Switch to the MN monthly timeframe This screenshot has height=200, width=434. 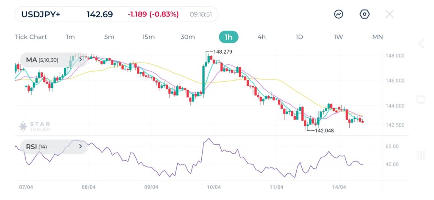[377, 37]
